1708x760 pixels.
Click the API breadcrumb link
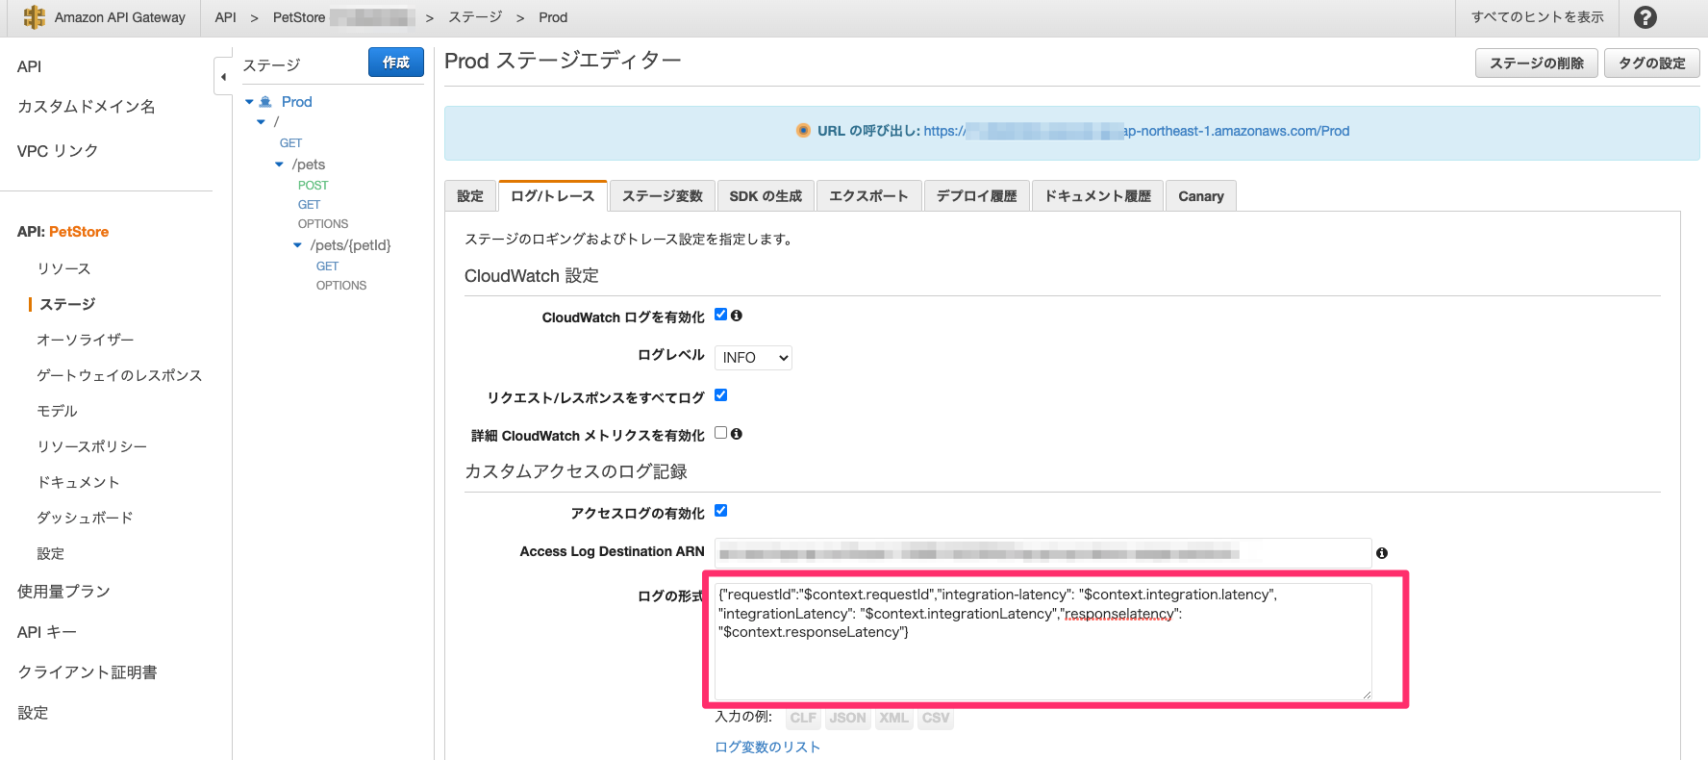225,17
